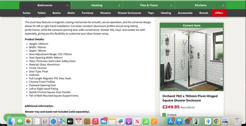The width and height of the screenshot is (246, 126).
Task: Open the brown Contacts app icon
Action: 87,121
